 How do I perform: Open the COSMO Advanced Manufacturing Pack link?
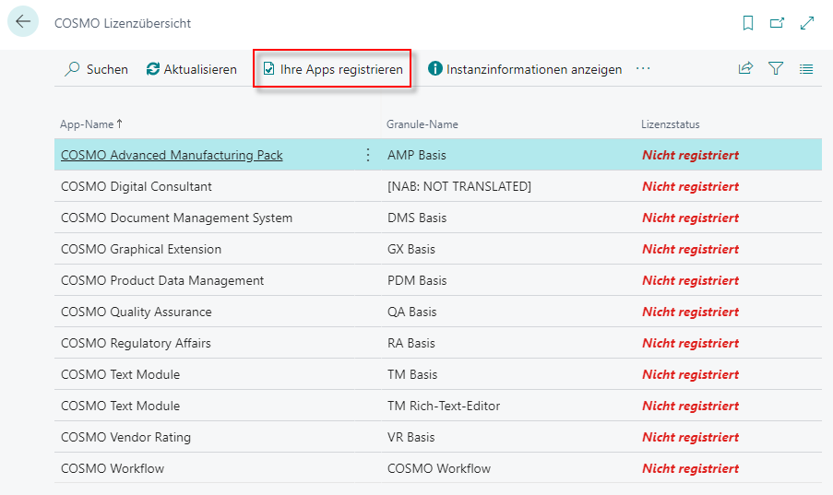[x=172, y=155]
